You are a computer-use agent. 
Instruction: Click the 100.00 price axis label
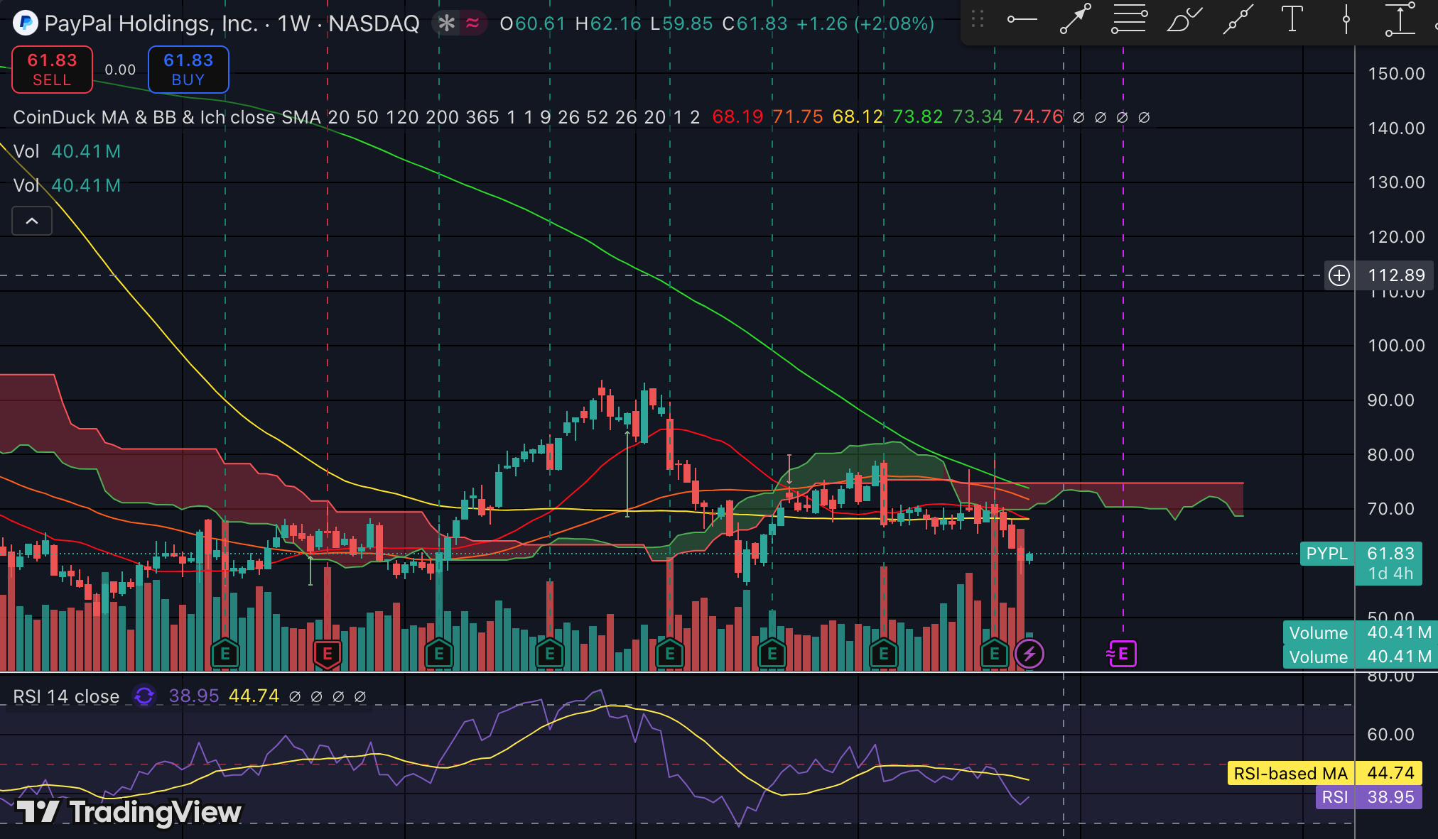(x=1396, y=346)
